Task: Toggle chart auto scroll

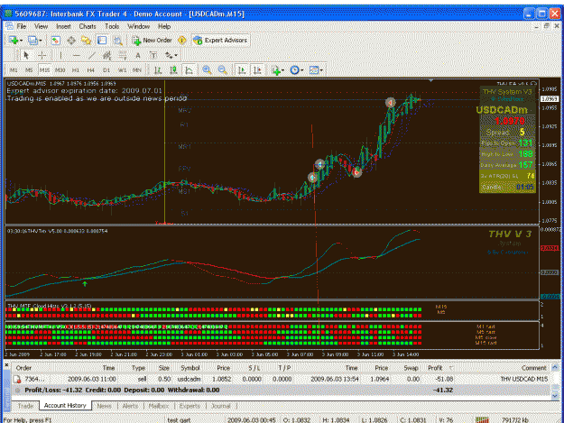Action: [242, 70]
